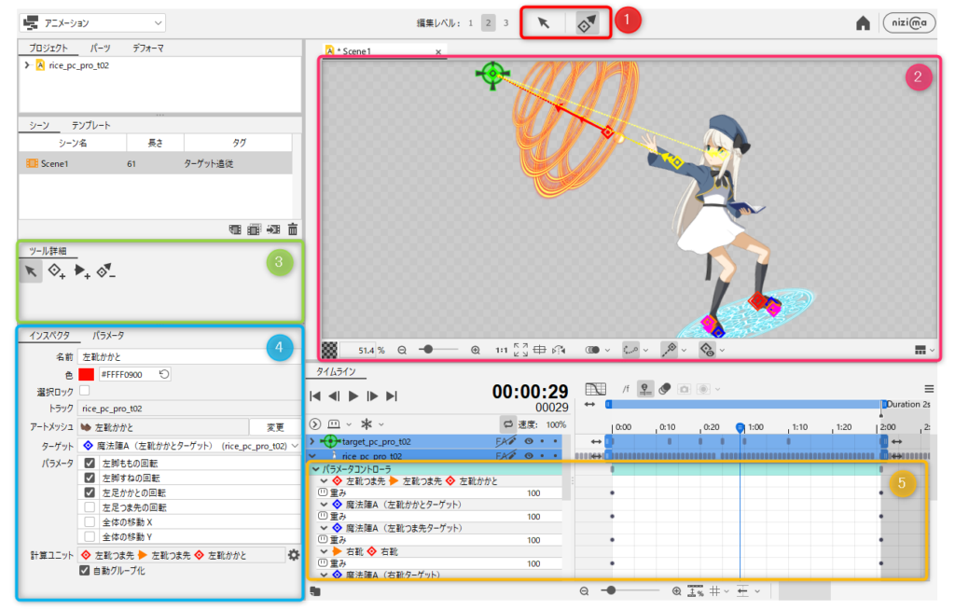
Task: Open the ターゲット dropdown 魔法陣A
Action: [x=190, y=446]
